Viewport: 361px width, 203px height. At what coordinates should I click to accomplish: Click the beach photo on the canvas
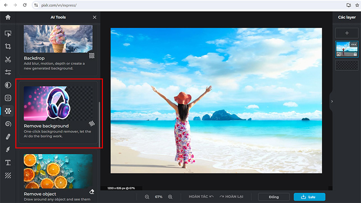(x=216, y=101)
